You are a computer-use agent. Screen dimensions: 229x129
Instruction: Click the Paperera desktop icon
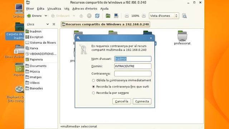(x=19, y=69)
